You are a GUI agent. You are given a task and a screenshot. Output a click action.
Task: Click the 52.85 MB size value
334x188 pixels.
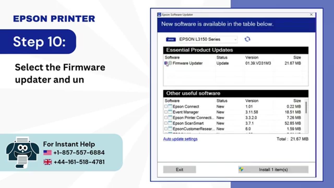[x=293, y=123]
